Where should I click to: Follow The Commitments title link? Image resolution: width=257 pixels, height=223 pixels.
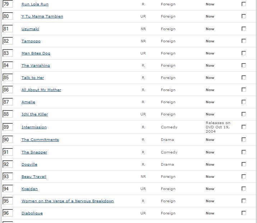tap(40, 140)
